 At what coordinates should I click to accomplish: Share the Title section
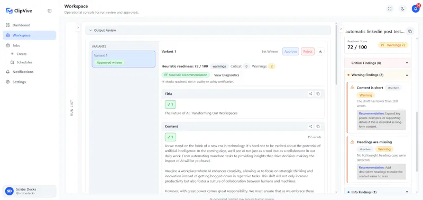click(x=310, y=94)
